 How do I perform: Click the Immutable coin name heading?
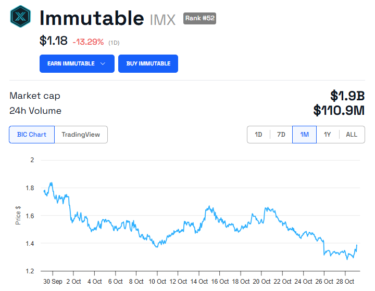[x=92, y=18]
